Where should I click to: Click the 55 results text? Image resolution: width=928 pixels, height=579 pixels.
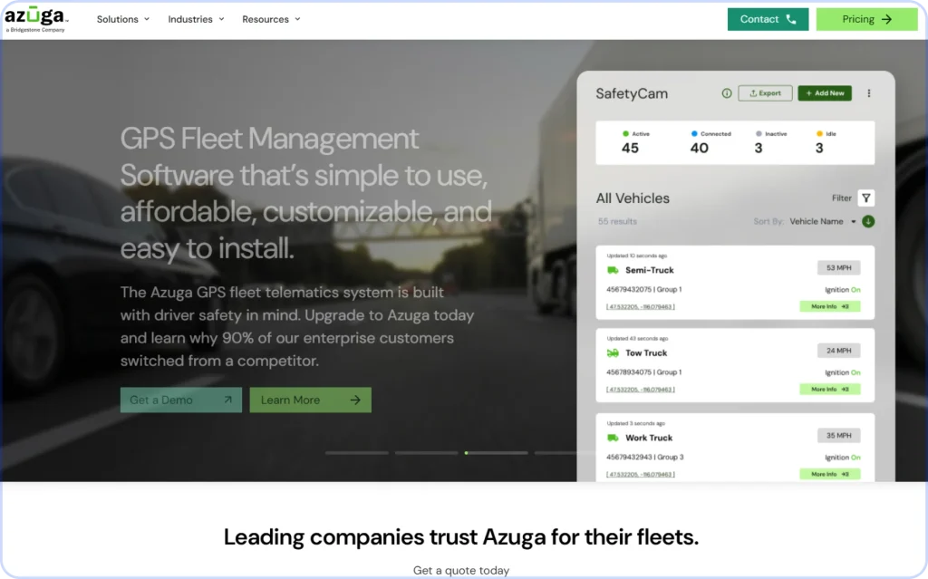617,221
